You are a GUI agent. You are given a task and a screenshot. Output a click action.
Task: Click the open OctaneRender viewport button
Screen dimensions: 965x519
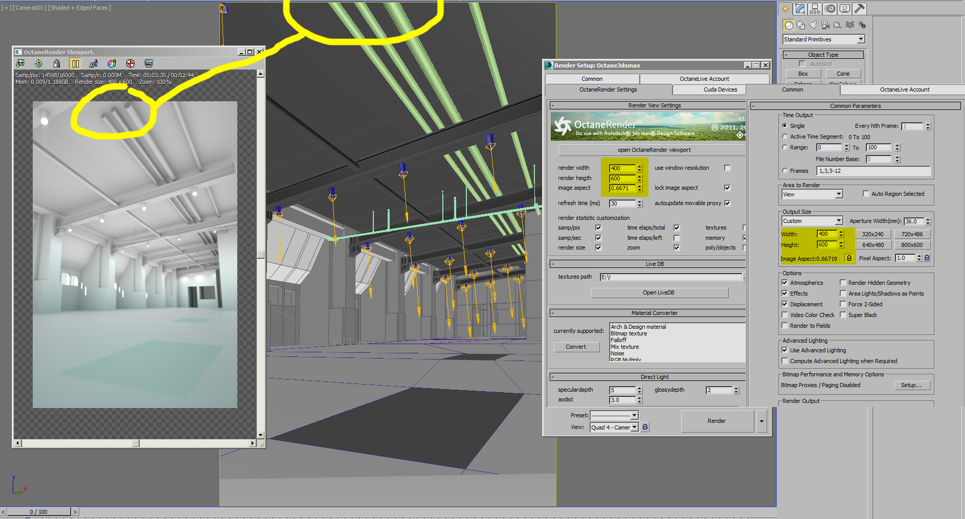click(x=654, y=150)
